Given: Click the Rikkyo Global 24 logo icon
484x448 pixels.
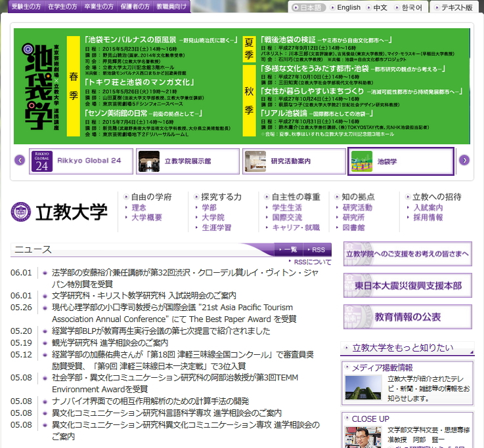Looking at the screenshot, I should click(x=41, y=161).
